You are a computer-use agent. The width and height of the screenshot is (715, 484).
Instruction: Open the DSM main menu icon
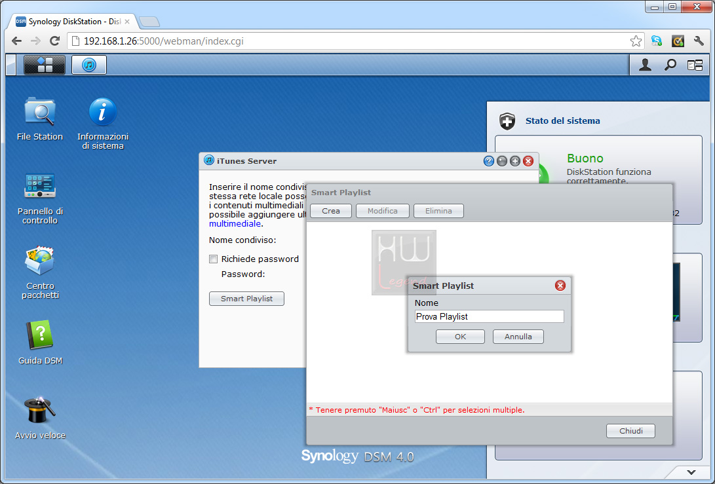(x=44, y=65)
